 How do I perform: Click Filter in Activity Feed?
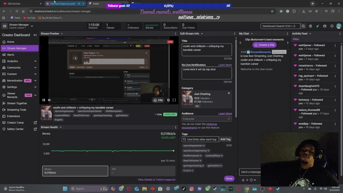(x=296, y=39)
